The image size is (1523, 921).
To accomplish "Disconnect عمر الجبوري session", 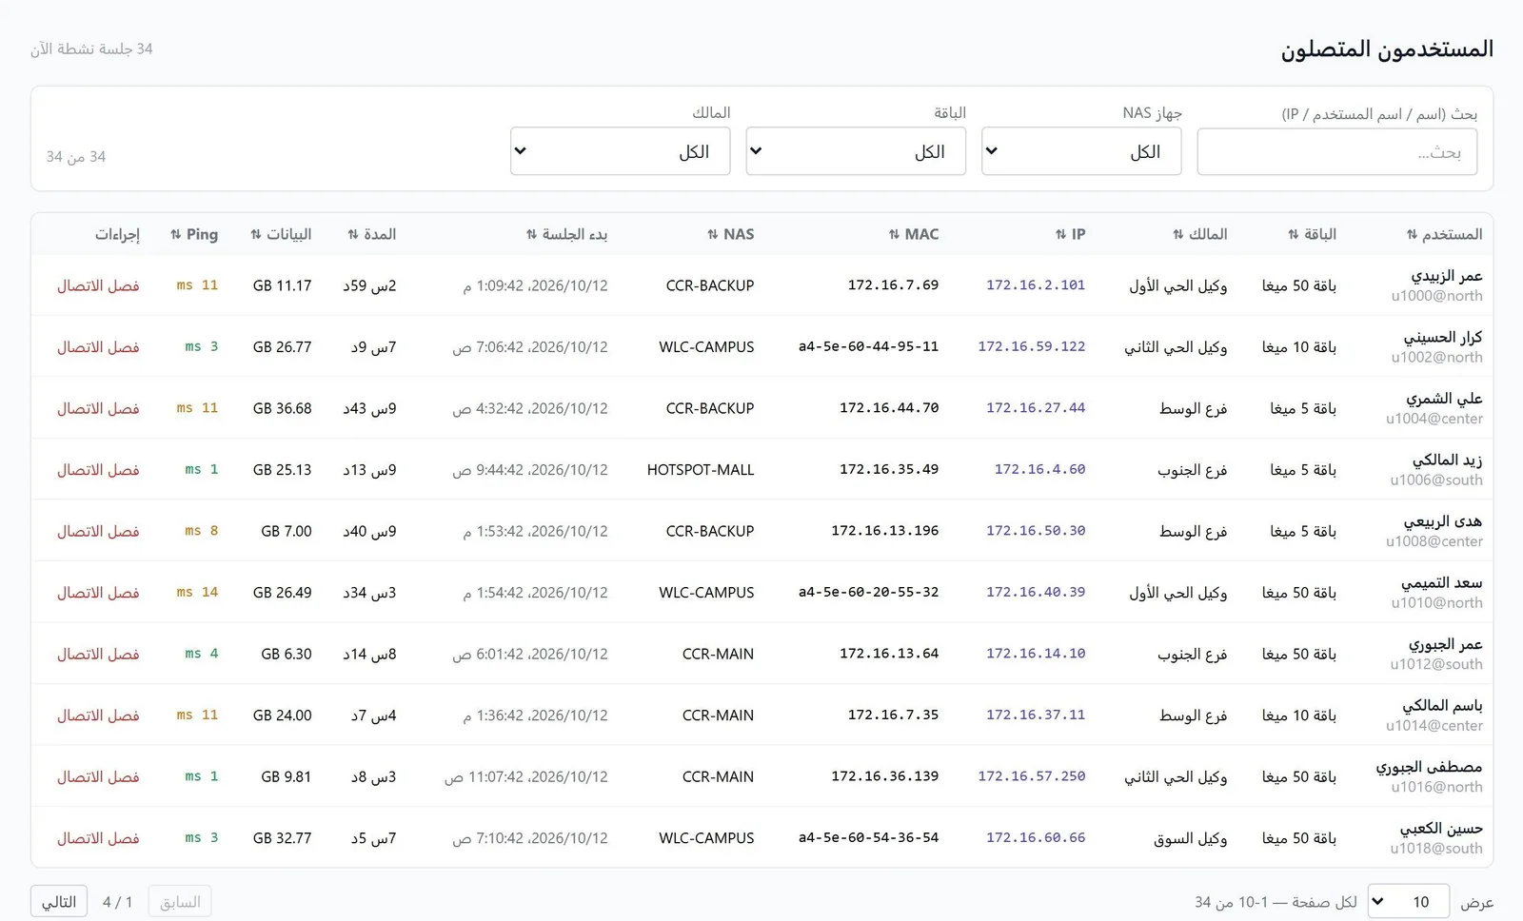I will [98, 654].
